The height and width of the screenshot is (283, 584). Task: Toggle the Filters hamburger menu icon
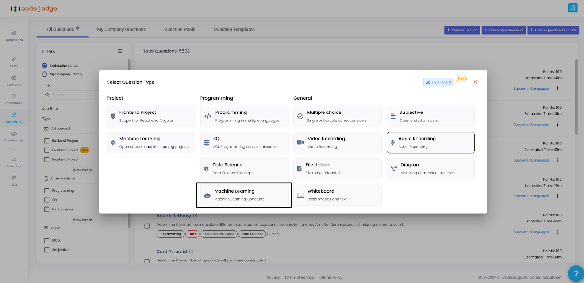point(120,51)
